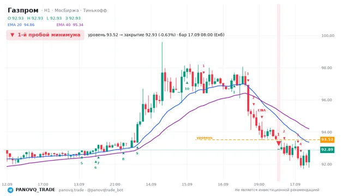Click the green 92.89 current price tag
Screen dimensions: 349x196
327,150
